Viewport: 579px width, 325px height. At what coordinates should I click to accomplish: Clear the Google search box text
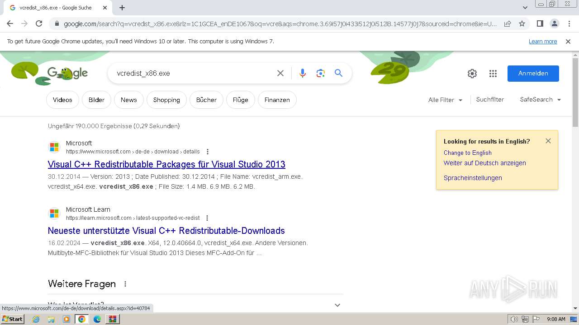(x=280, y=73)
